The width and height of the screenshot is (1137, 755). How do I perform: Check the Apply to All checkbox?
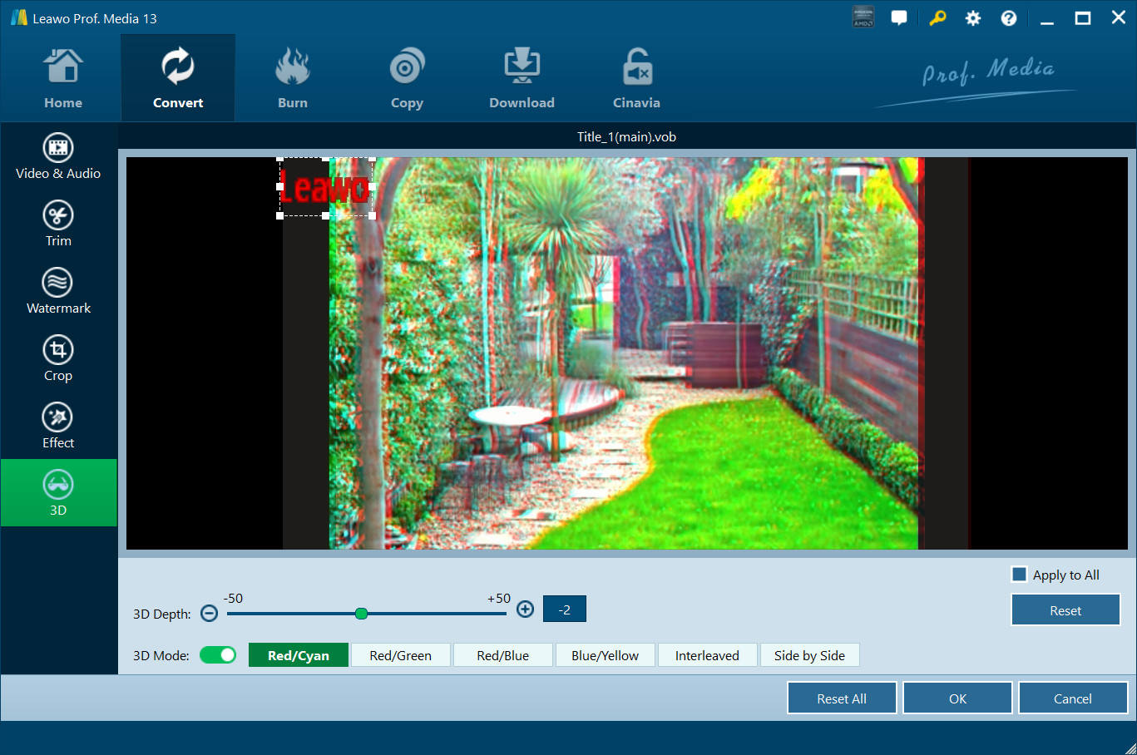coord(1019,575)
